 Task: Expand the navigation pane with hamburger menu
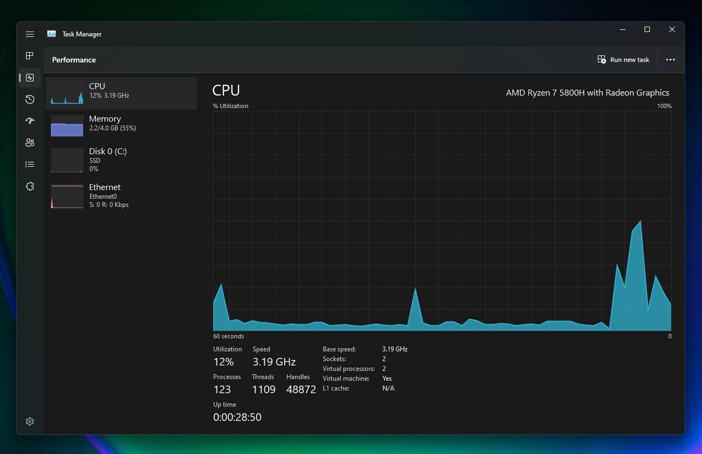click(30, 34)
